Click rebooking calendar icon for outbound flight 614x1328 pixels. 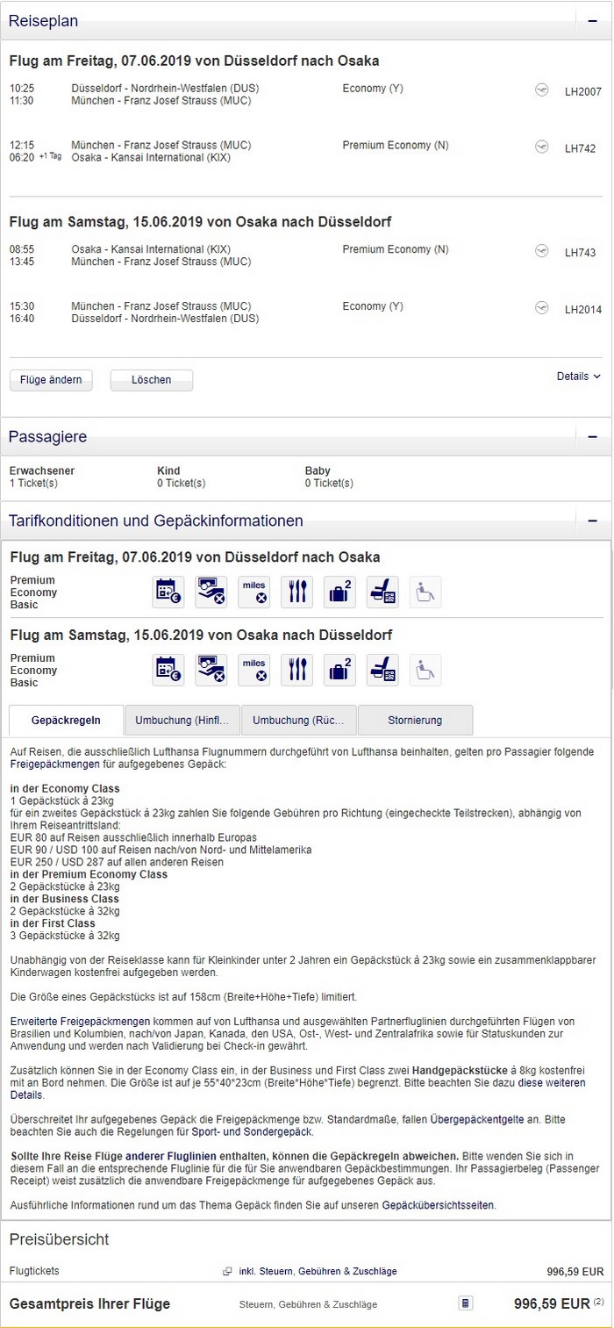point(168,592)
